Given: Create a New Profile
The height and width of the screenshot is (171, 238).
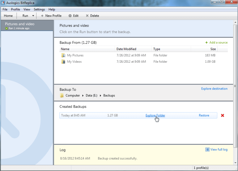Looking at the screenshot, I should tap(51, 16).
